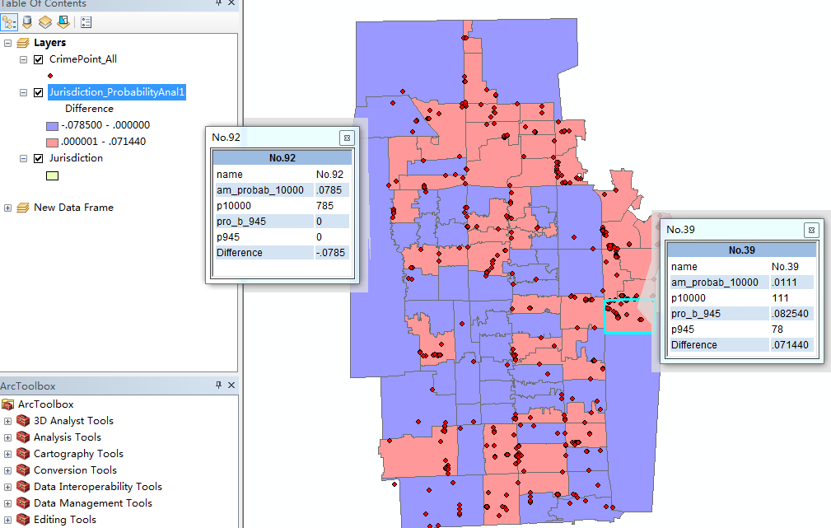Close the ArcToolbox panel
Viewport: 831px width, 528px height.
point(231,385)
